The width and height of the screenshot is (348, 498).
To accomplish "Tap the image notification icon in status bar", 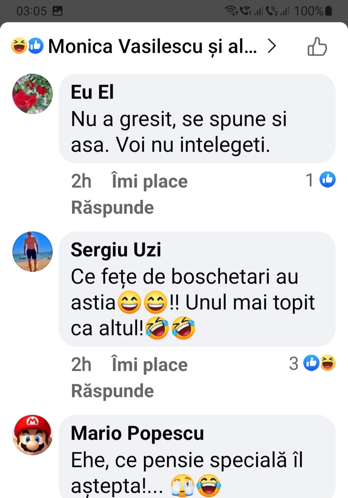I will (57, 11).
